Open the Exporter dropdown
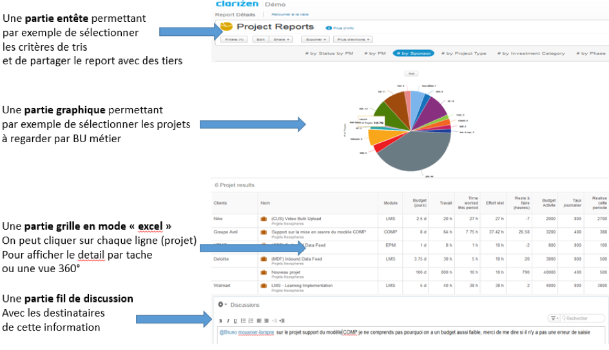 coord(315,39)
